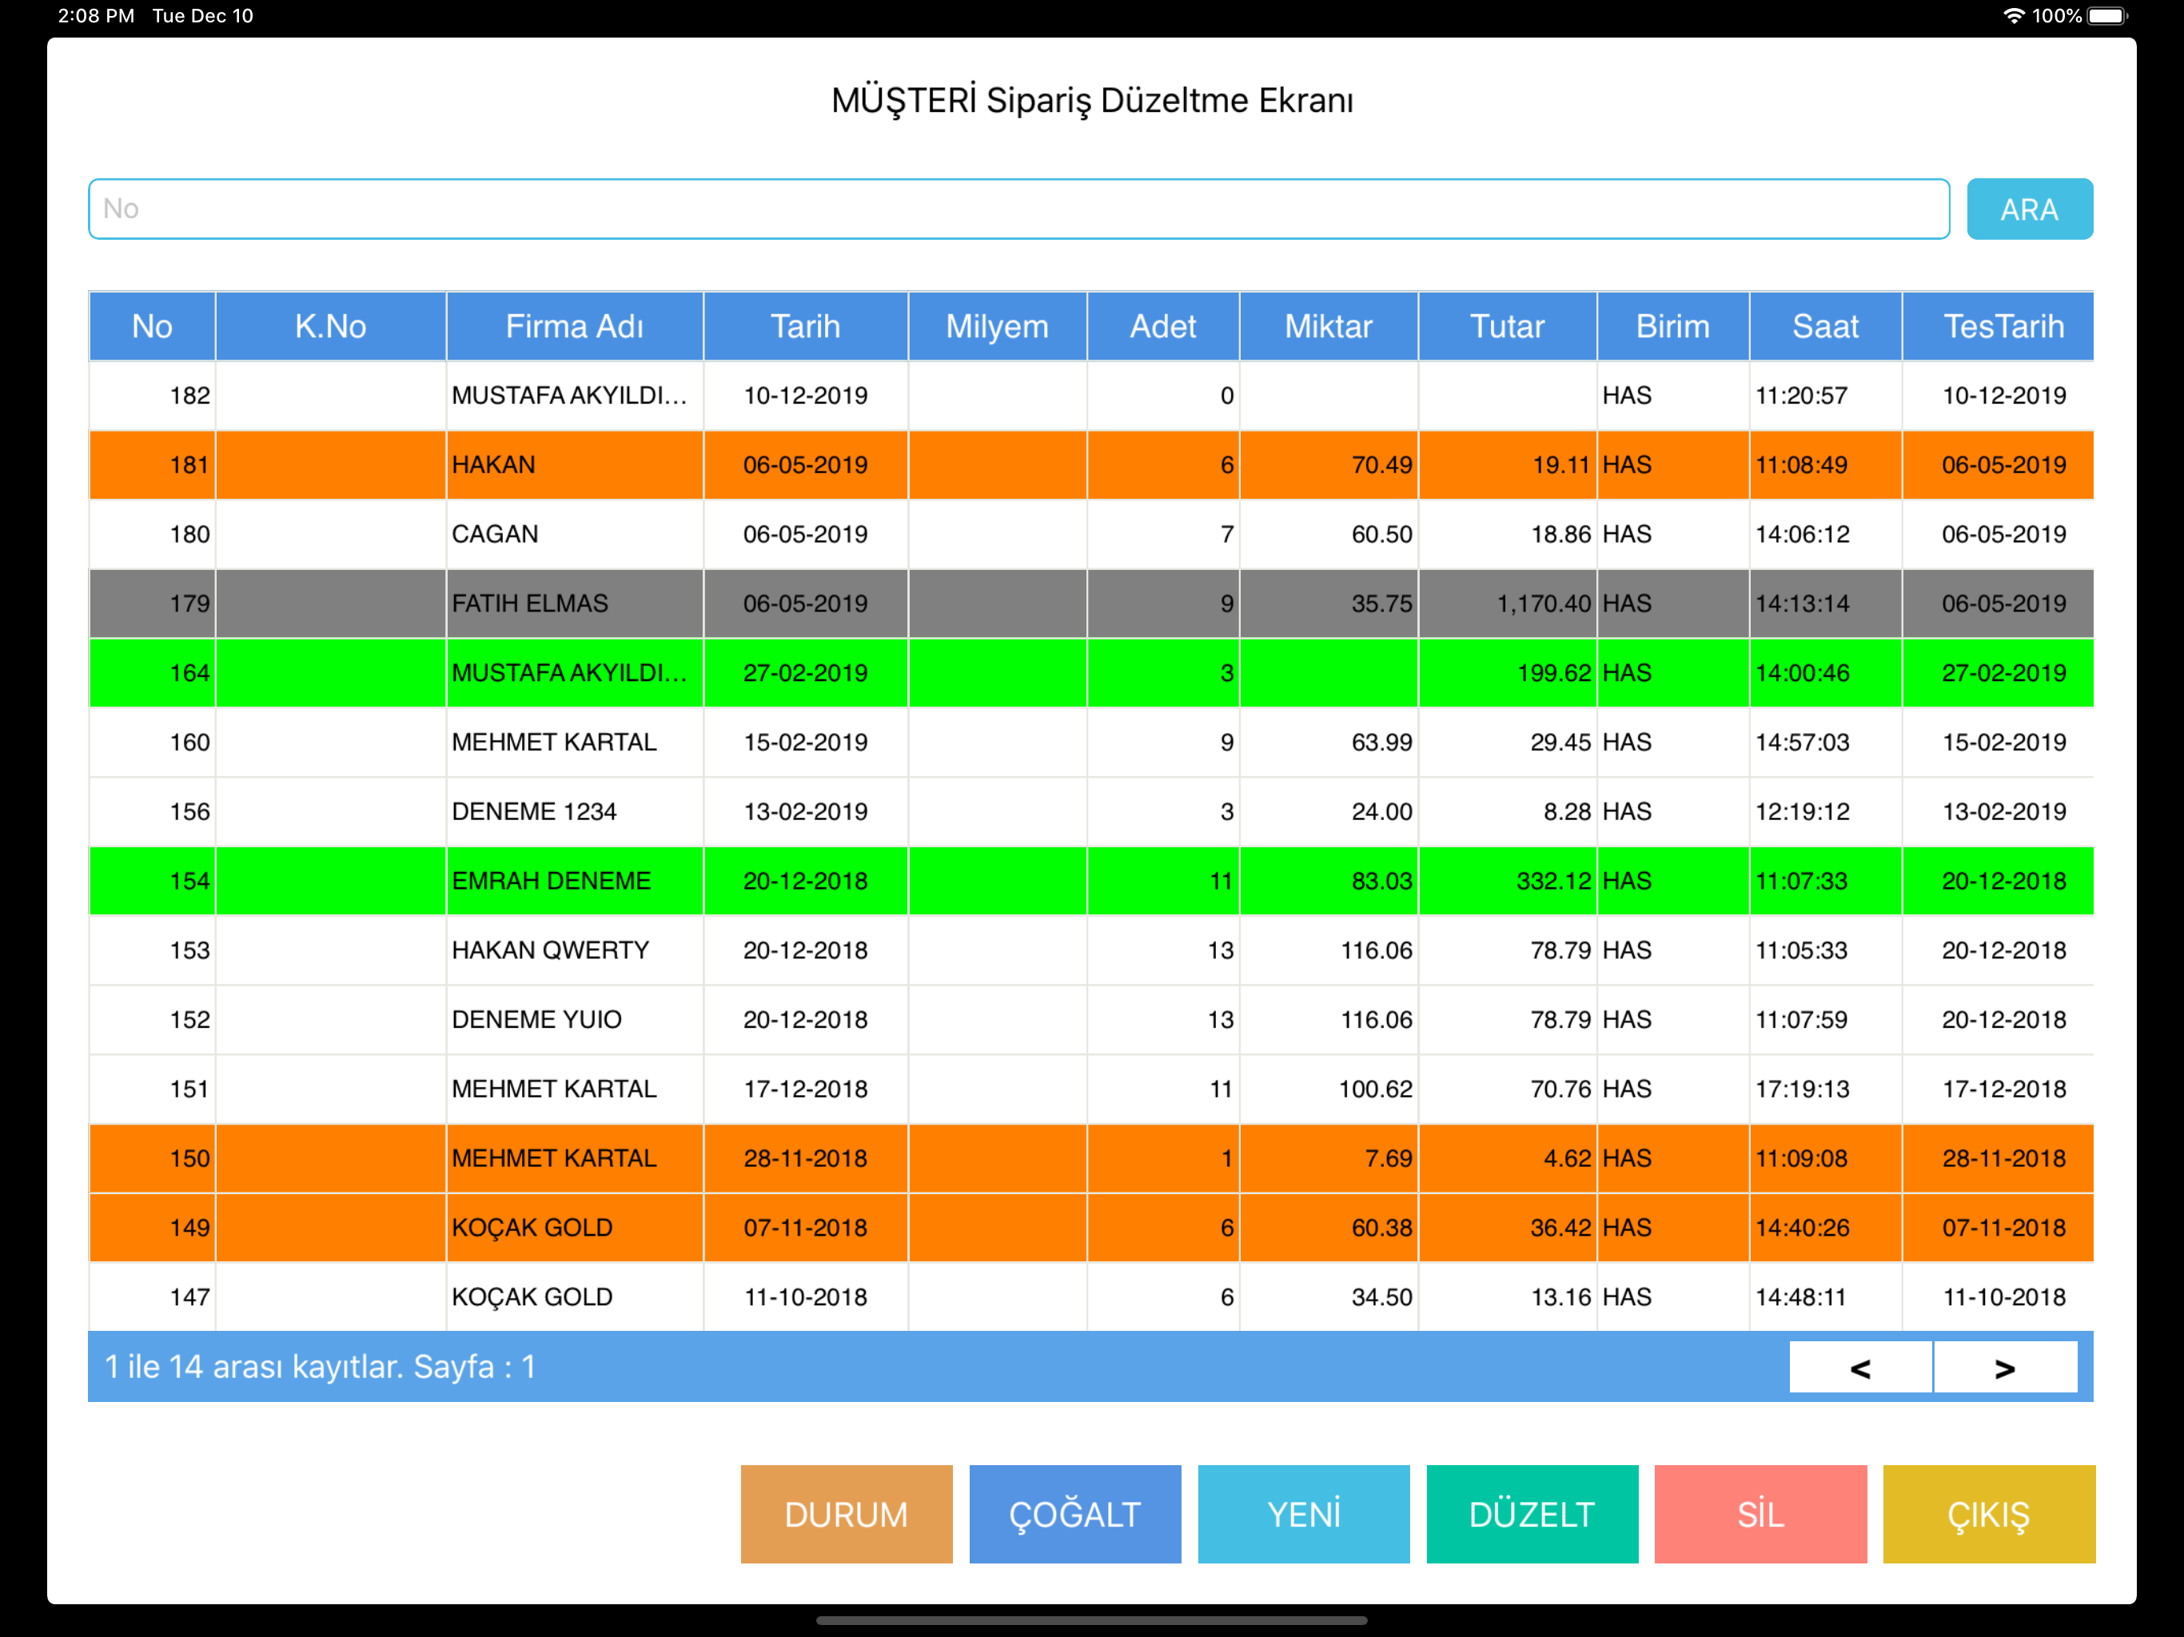Viewport: 2184px width, 1637px height.
Task: Go to the next page with > arrow
Action: (2005, 1368)
